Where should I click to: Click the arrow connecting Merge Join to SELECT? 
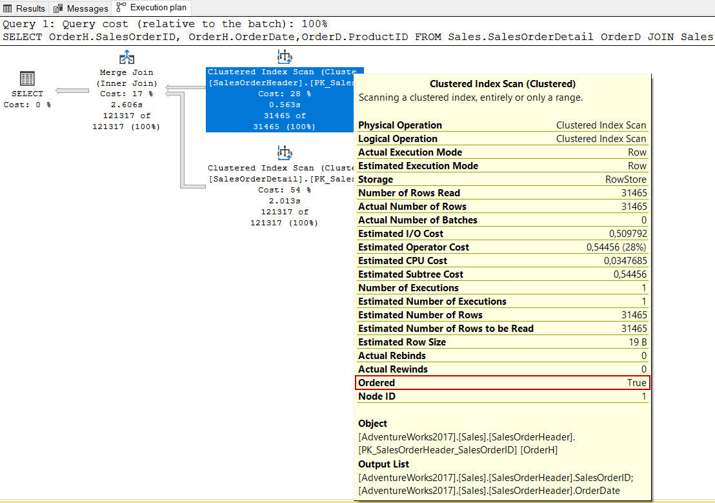click(72, 90)
